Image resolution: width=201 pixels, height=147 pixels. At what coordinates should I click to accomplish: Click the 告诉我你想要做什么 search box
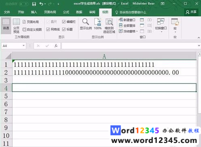click(x=131, y=13)
